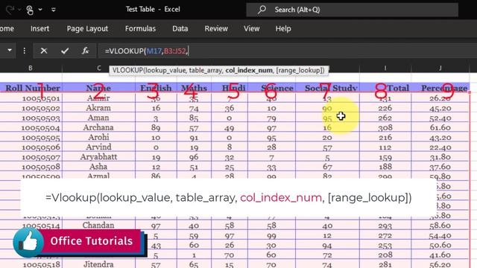The image size is (477, 268).
Task: Open Customize Quick Access Toolbar dropdown
Action: click(x=54, y=10)
